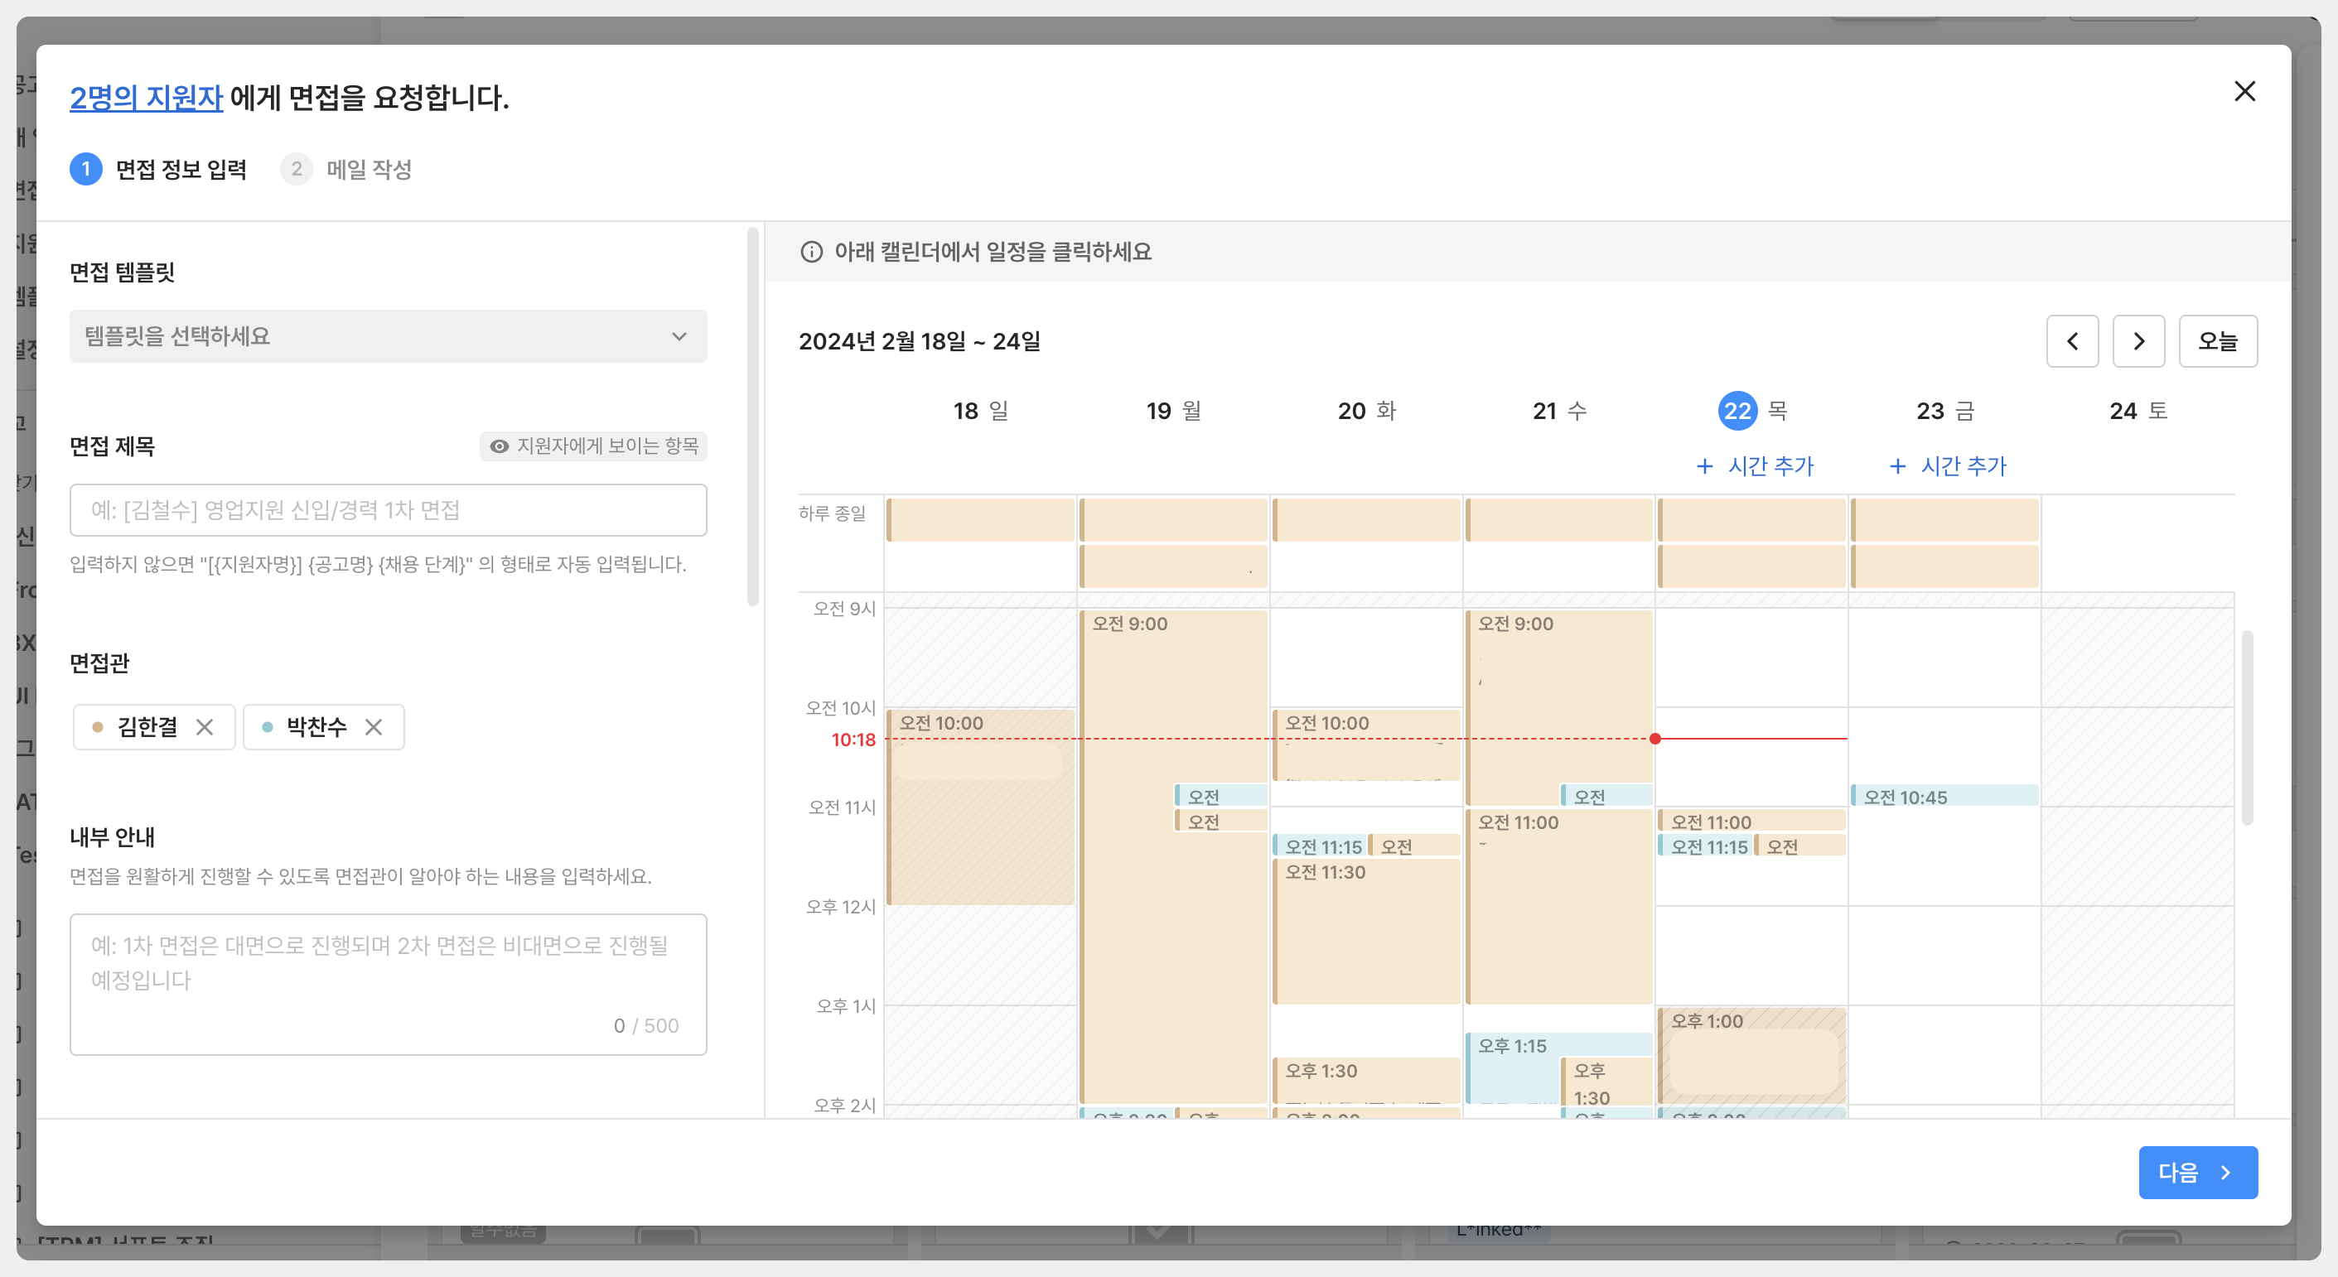Click the eye icon for applicant-visible fields

498,446
